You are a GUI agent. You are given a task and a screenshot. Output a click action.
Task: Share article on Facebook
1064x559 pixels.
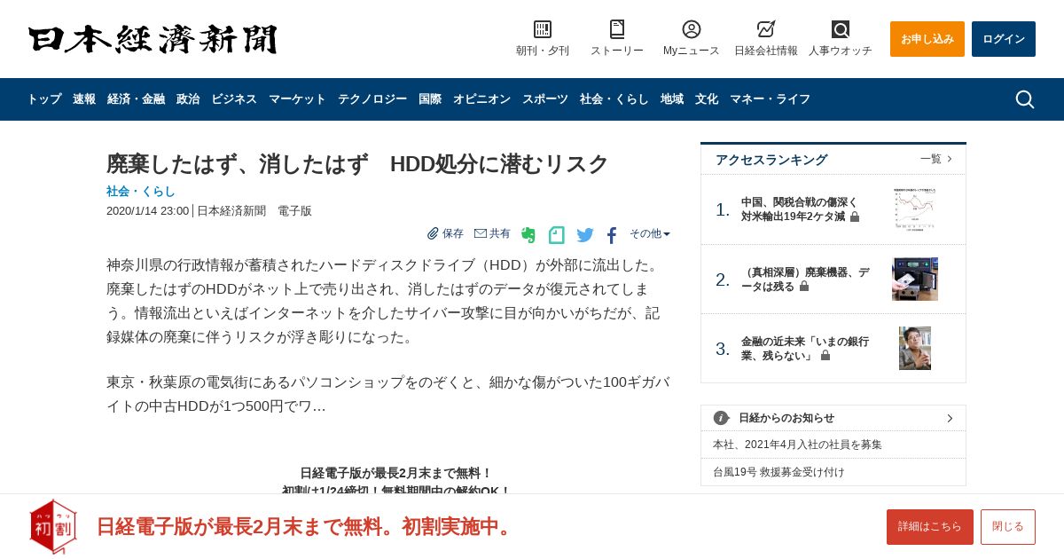612,235
